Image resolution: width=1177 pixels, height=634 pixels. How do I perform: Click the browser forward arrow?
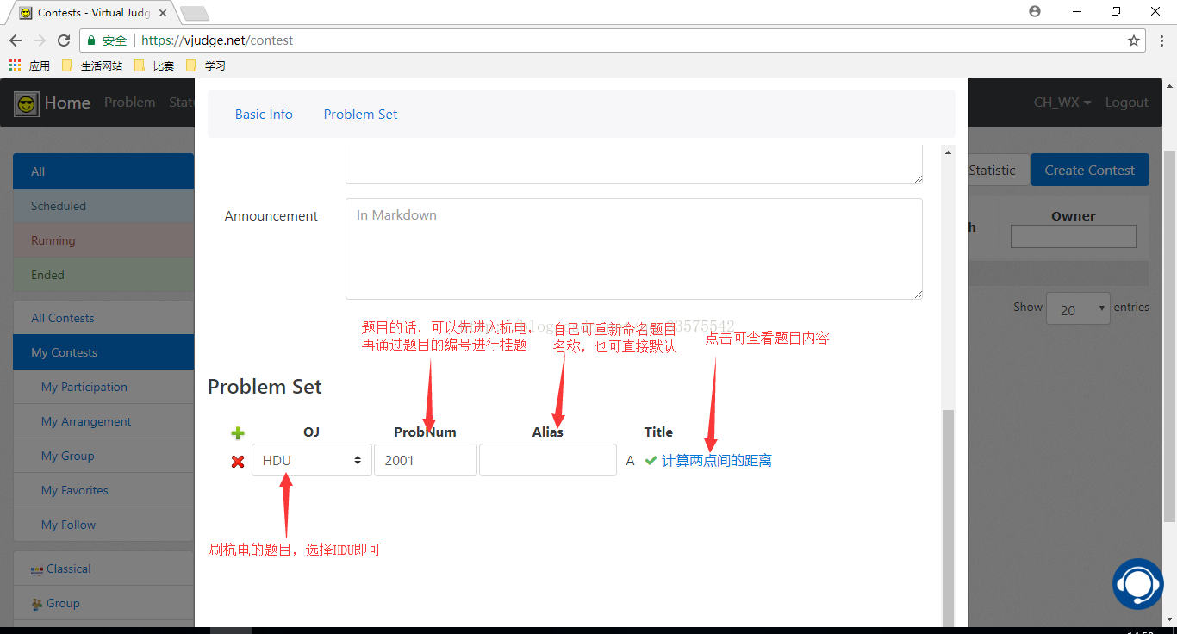40,40
